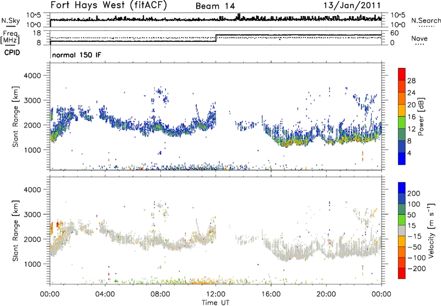Click the "Slant Range [km]" label of the velocity panel
This screenshot has height=306, width=441.
(x=15, y=230)
